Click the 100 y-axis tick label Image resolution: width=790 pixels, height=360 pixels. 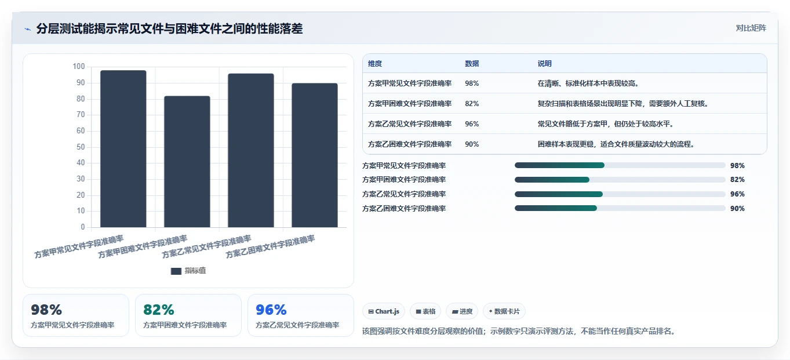point(79,67)
